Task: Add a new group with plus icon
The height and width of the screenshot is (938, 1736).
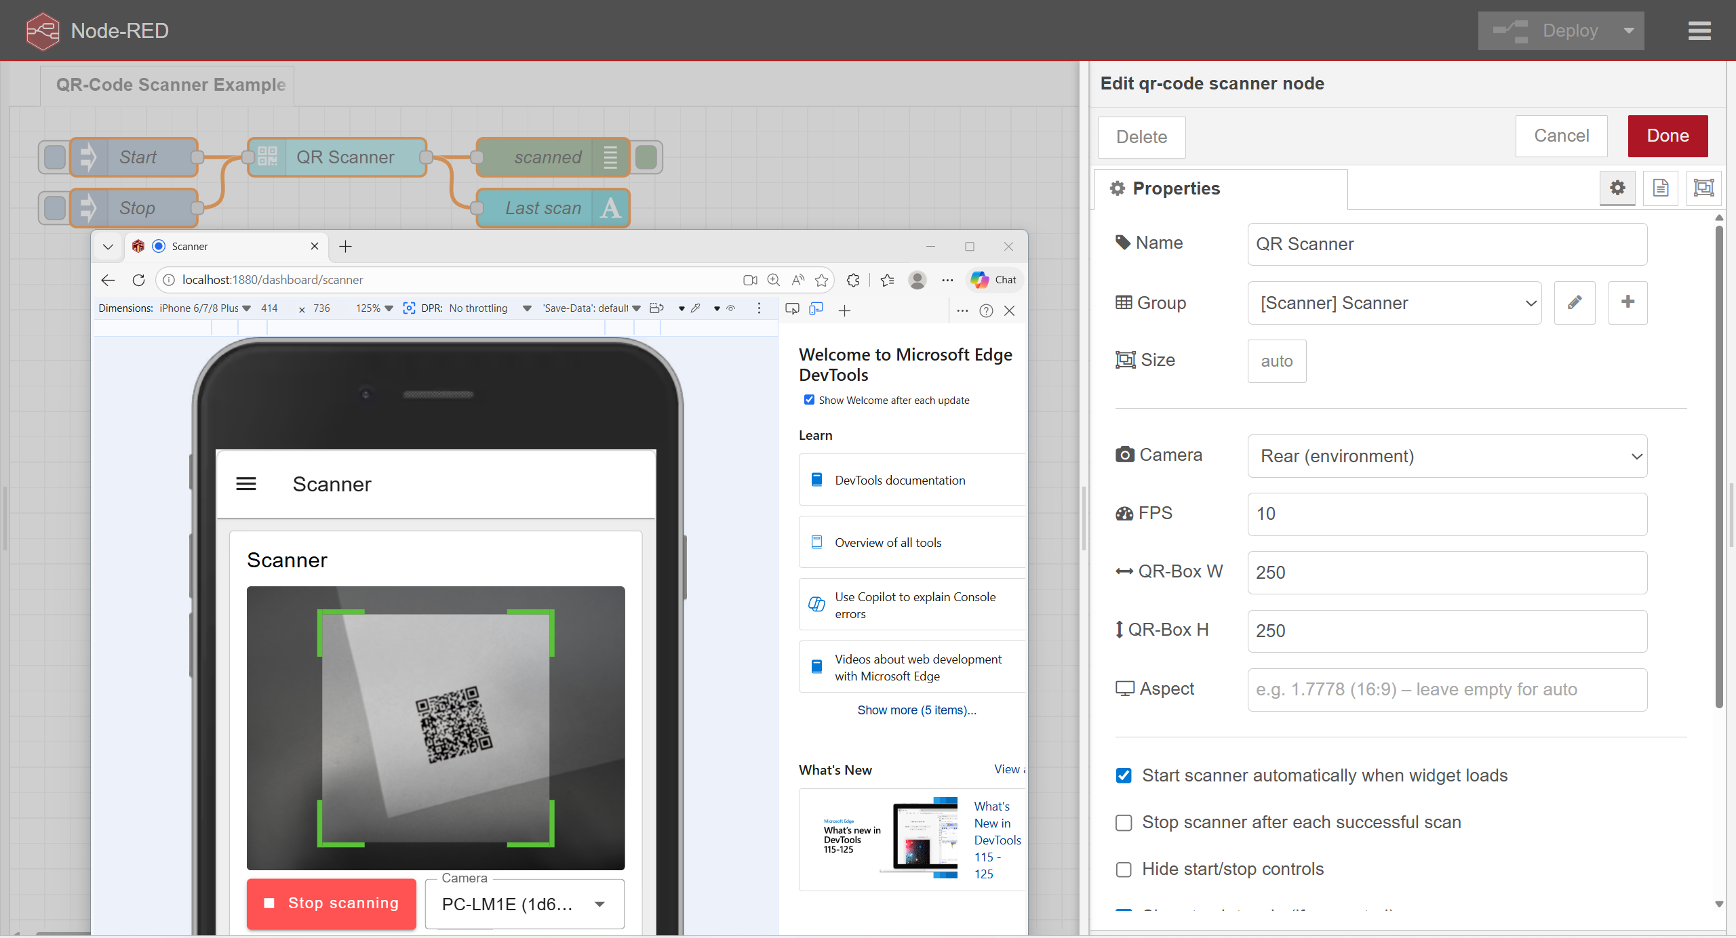Action: 1627,302
